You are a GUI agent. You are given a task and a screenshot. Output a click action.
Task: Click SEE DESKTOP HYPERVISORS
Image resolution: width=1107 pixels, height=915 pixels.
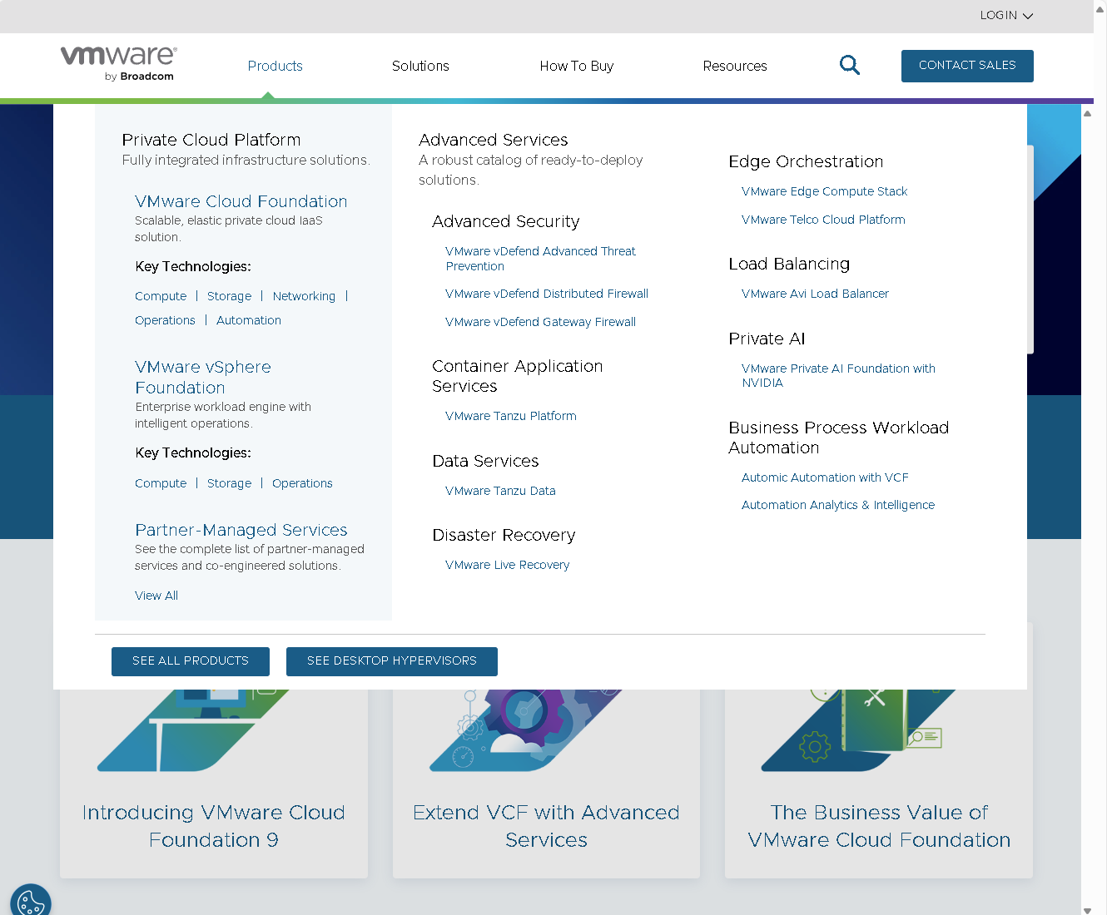click(x=391, y=661)
